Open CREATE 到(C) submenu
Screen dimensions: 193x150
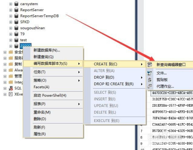[115, 64]
